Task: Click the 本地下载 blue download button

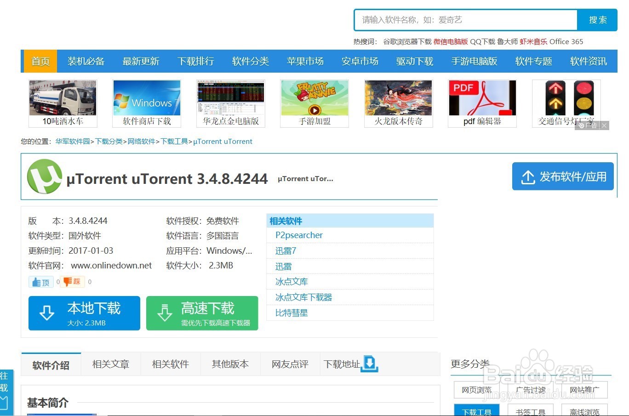Action: pyautogui.click(x=84, y=313)
